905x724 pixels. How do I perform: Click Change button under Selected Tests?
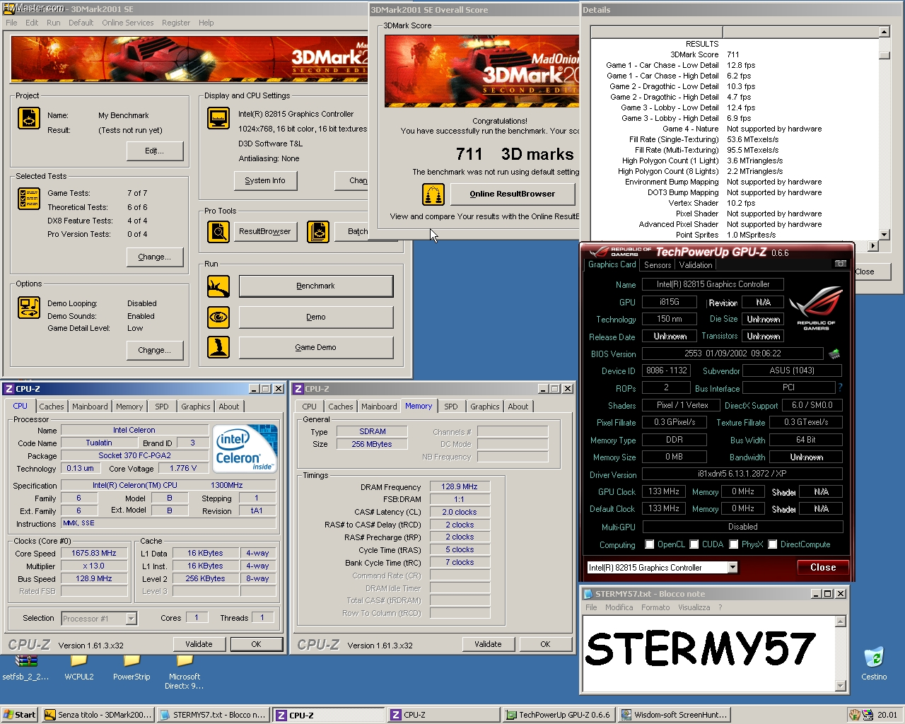(155, 257)
